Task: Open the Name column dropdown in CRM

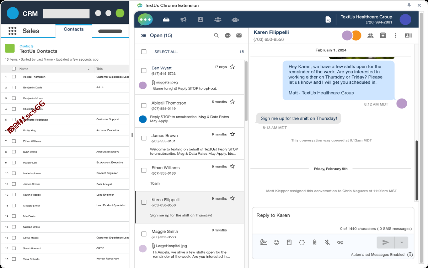Action: [89, 69]
